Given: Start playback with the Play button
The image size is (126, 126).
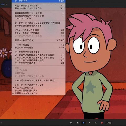Looking at the screenshot, I should (x=90, y=123).
